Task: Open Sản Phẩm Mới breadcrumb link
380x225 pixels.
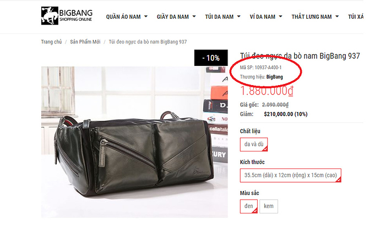Action: (x=85, y=42)
